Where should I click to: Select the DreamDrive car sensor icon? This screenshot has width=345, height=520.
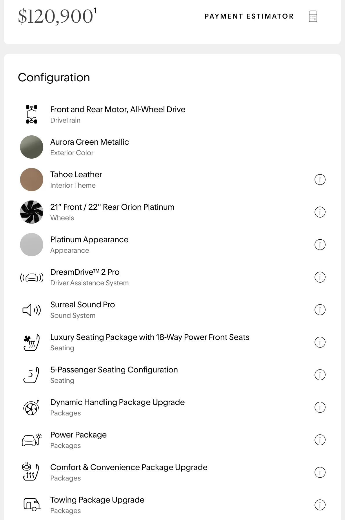tap(32, 278)
